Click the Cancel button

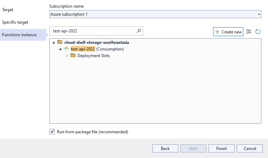(250, 148)
